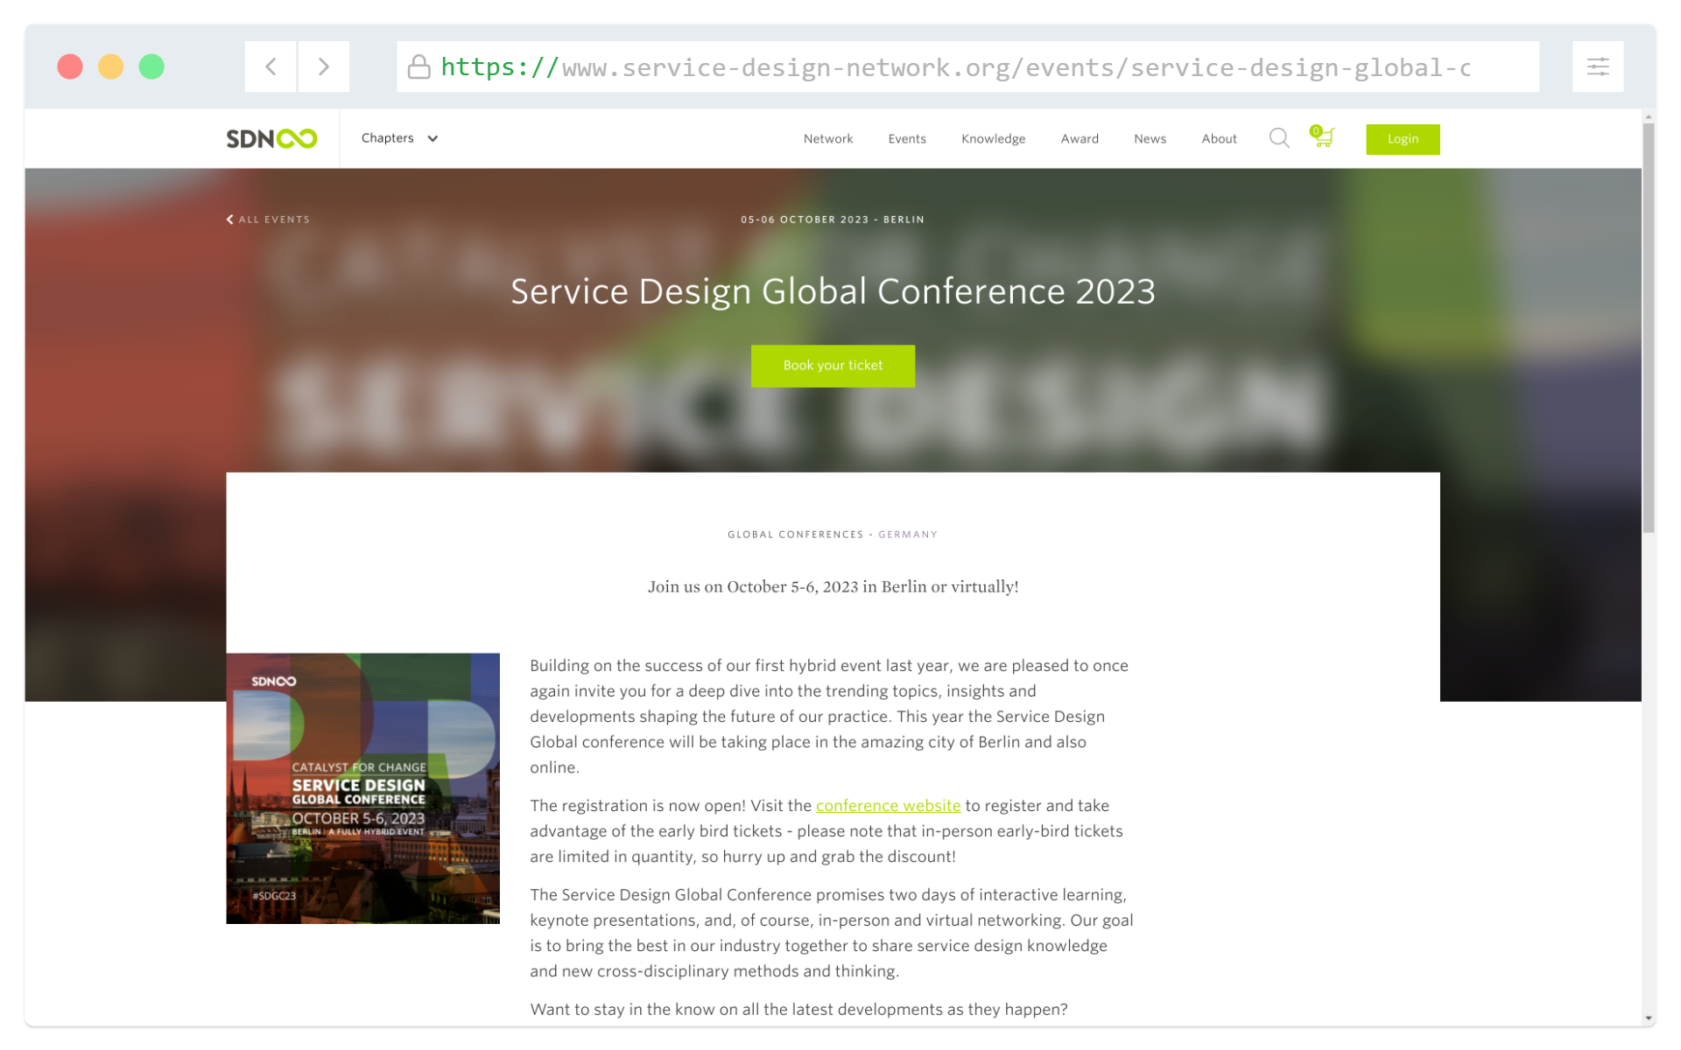Click the conference poster thumbnail

362,788
